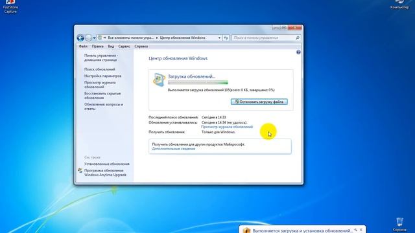
Task: Click the text Только для Windows
Action: [219, 132]
